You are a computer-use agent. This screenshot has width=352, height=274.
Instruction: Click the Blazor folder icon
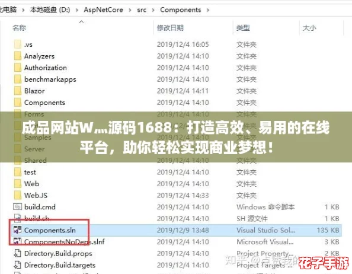[18, 91]
